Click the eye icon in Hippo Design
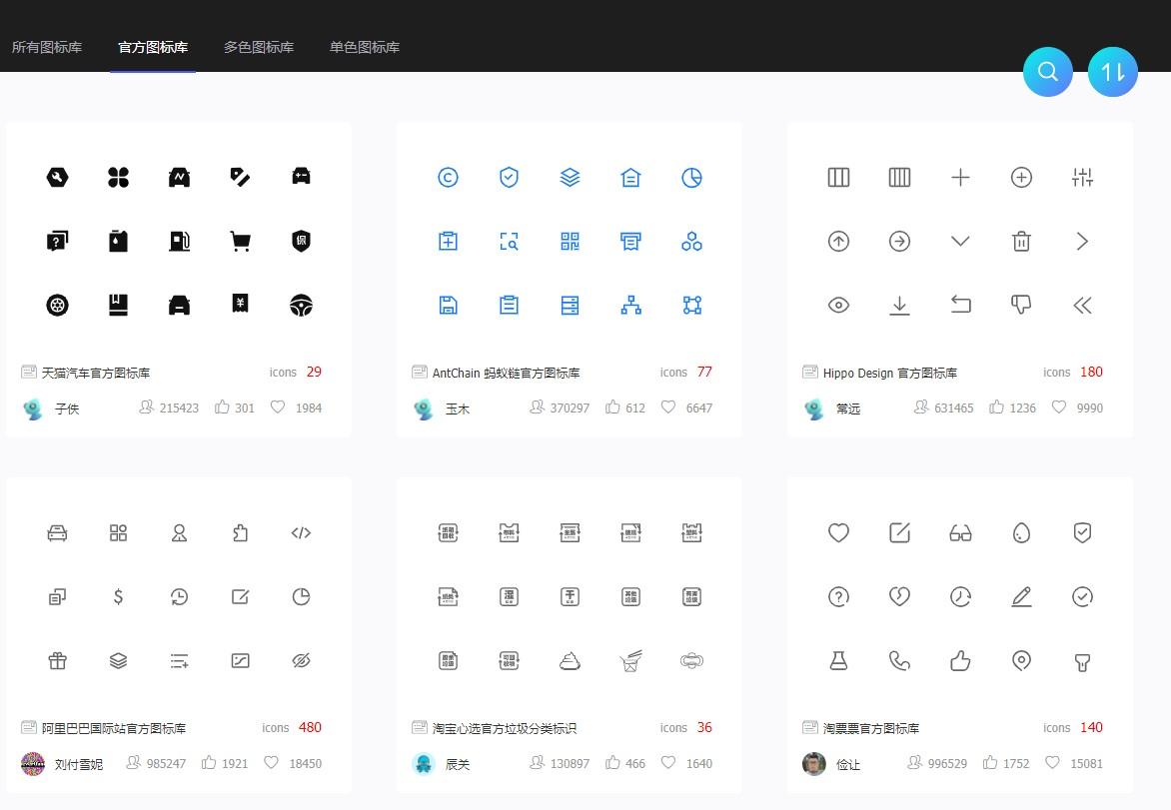The height and width of the screenshot is (810, 1171). point(838,306)
